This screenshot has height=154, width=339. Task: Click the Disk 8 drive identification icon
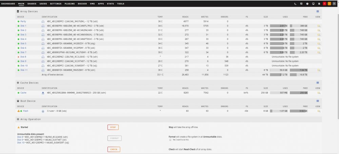click(x=43, y=57)
